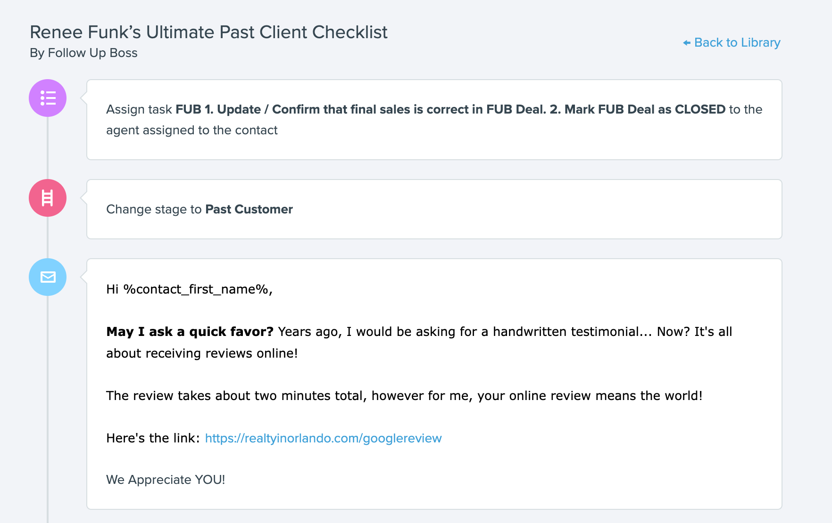Click the By Follow Up Boss subtitle
The height and width of the screenshot is (523, 832).
click(x=83, y=53)
